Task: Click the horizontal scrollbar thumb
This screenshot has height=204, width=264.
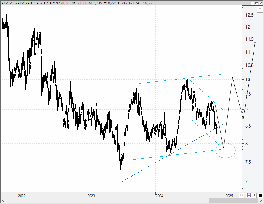Action: [x=234, y=201]
